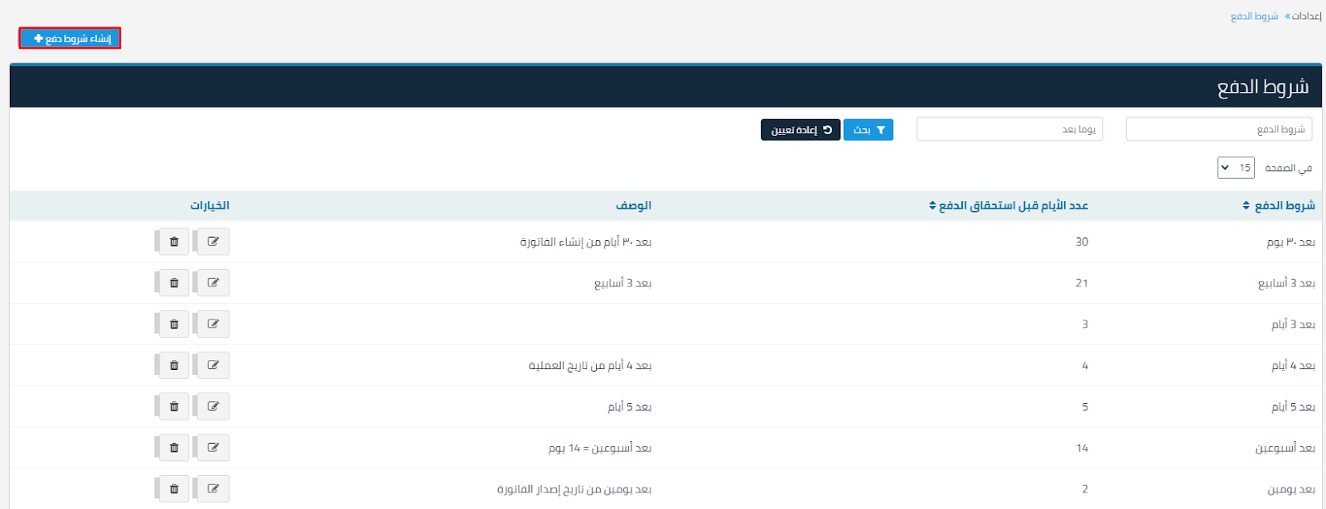
Task: Click trash icon for بعد 3 أسابيع row
Action: pos(174,283)
